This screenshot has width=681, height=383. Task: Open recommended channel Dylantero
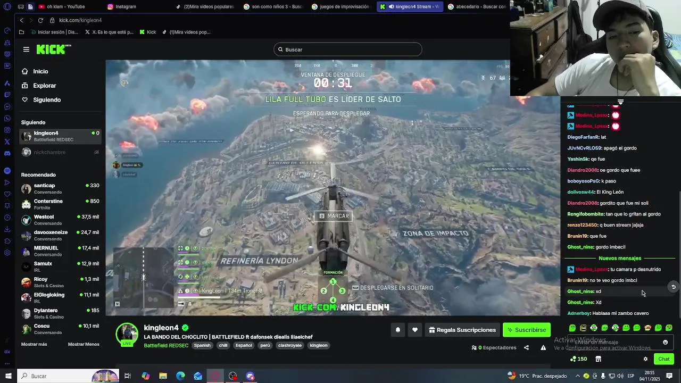coord(60,313)
